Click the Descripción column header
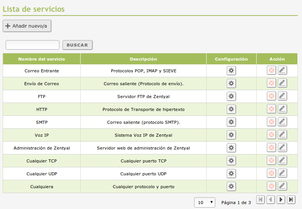 pyautogui.click(x=143, y=59)
